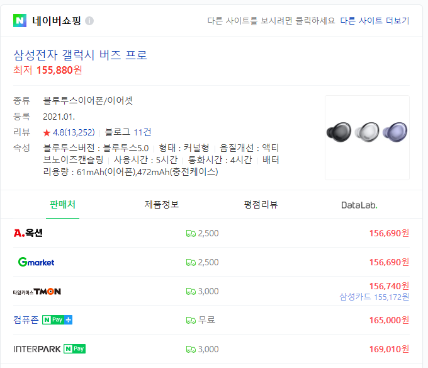Click the Auction (옥션) seller logo
This screenshot has height=368, width=428.
click(28, 233)
